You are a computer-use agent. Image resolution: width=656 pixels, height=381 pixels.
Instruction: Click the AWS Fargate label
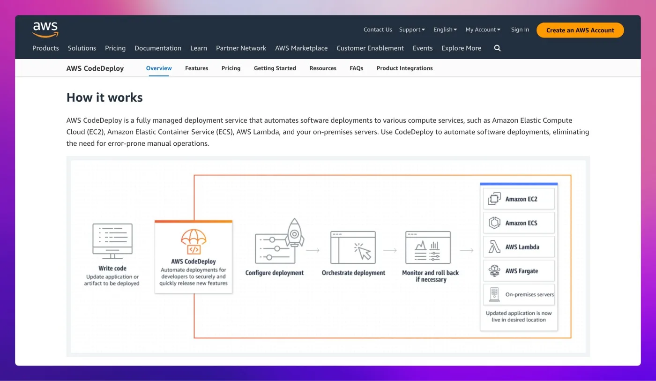coord(522,271)
